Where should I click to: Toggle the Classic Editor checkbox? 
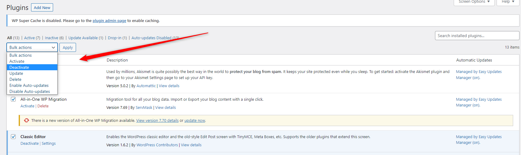pos(13,137)
